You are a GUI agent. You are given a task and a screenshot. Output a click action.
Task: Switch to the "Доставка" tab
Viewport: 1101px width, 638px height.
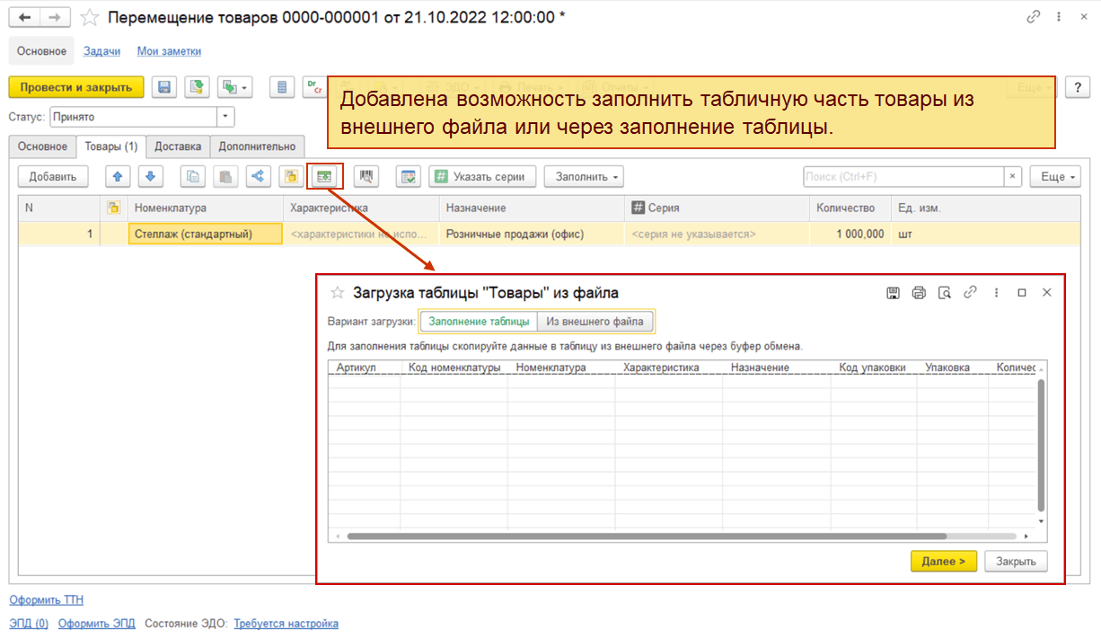[x=179, y=146]
